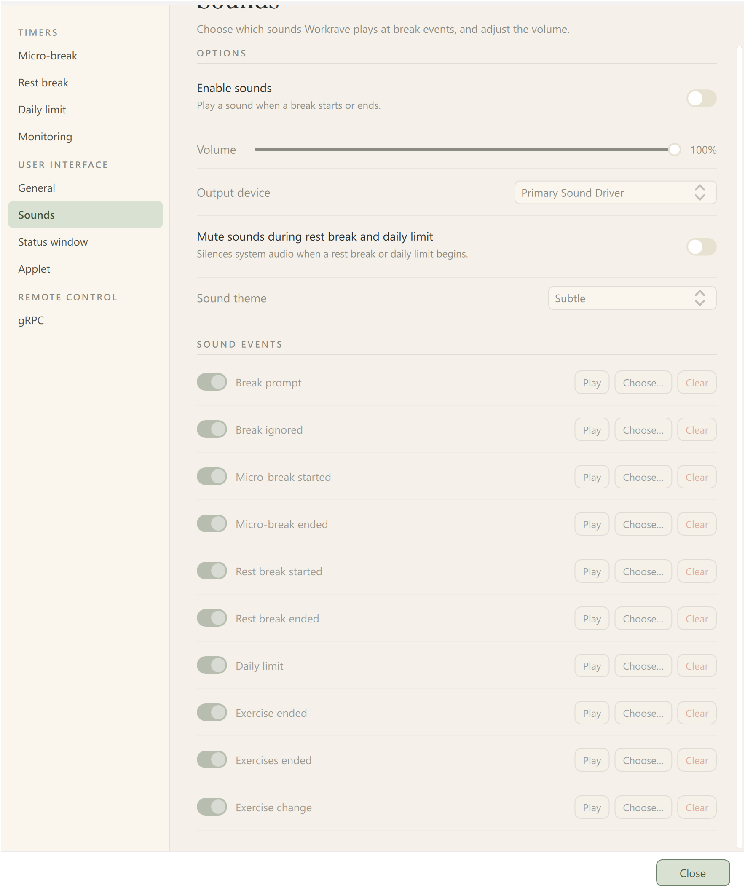Toggle Exercise change sound event
This screenshot has width=745, height=896.
click(x=212, y=807)
